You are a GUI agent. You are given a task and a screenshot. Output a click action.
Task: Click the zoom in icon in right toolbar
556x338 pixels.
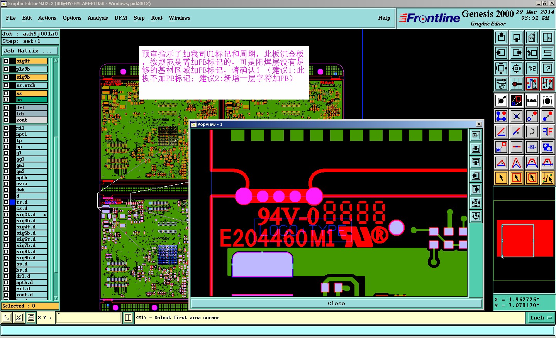(x=501, y=68)
